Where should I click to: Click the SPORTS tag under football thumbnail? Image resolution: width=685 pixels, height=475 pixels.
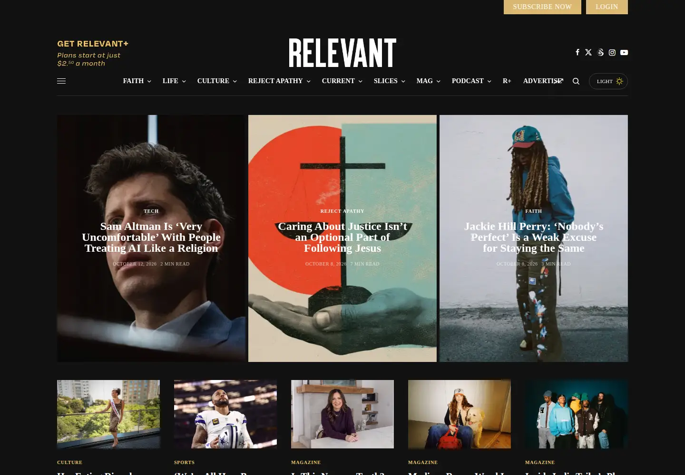[x=184, y=462]
